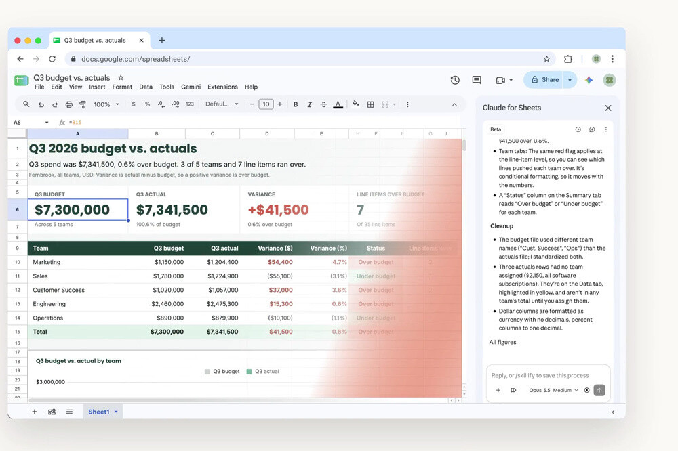Screen dimensions: 678x451
Task: Star the Q3 budget vs. actuals document
Action: coord(121,78)
